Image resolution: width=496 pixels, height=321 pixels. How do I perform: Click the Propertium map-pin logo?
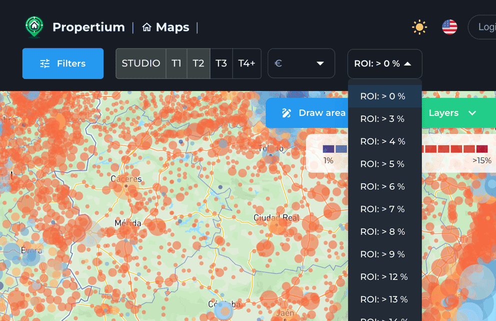34,27
